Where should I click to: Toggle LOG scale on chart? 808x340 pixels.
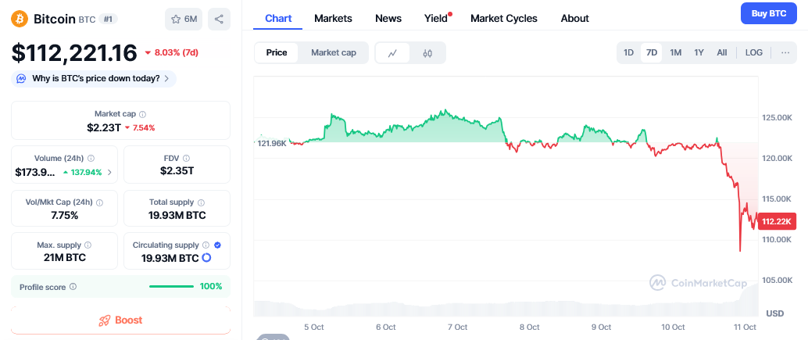[x=753, y=52]
